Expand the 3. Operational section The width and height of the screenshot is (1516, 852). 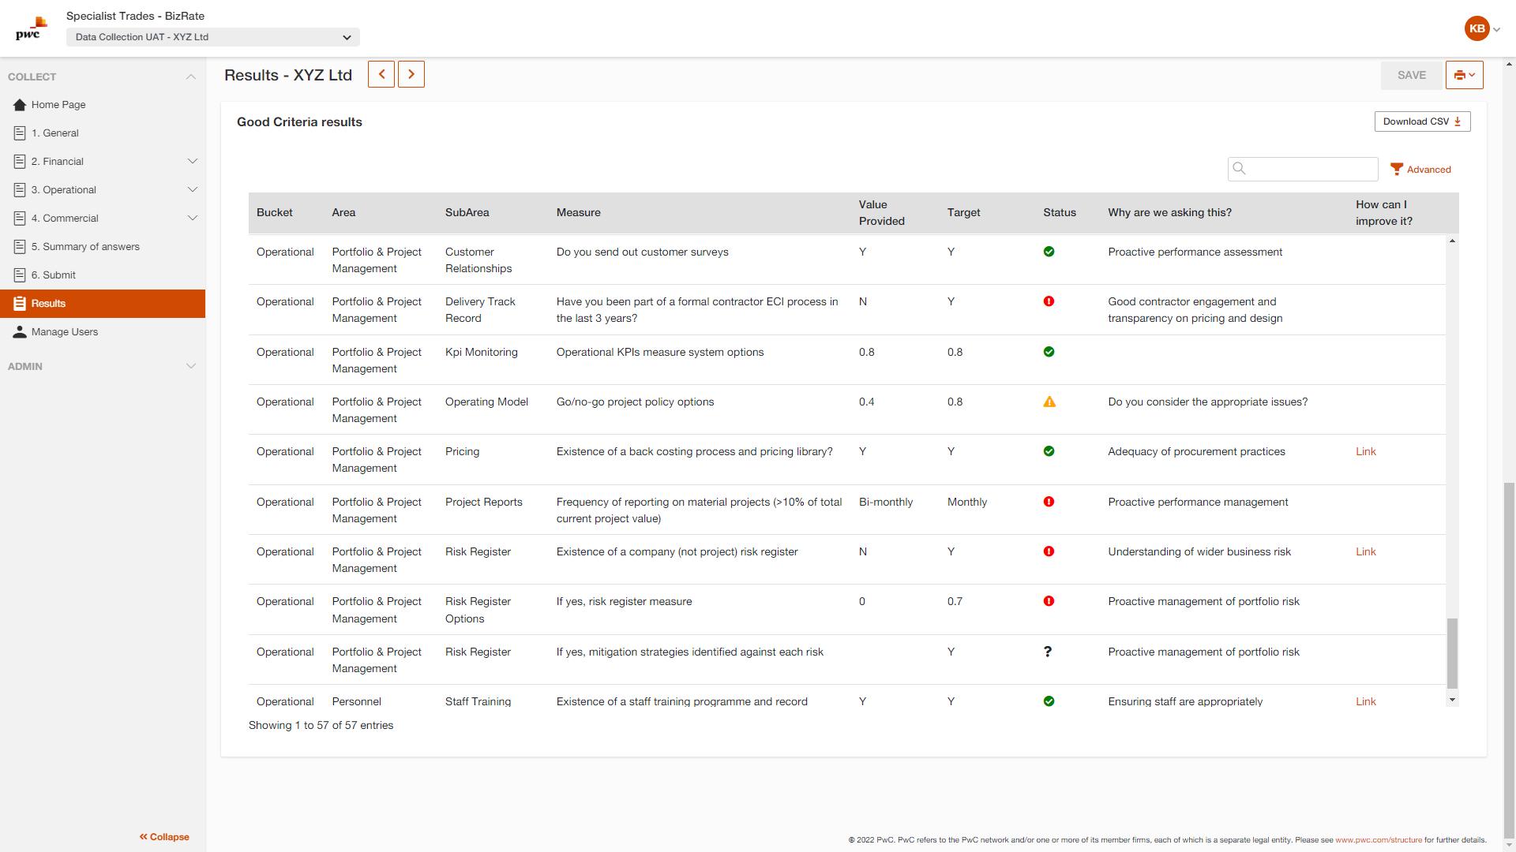coord(192,190)
